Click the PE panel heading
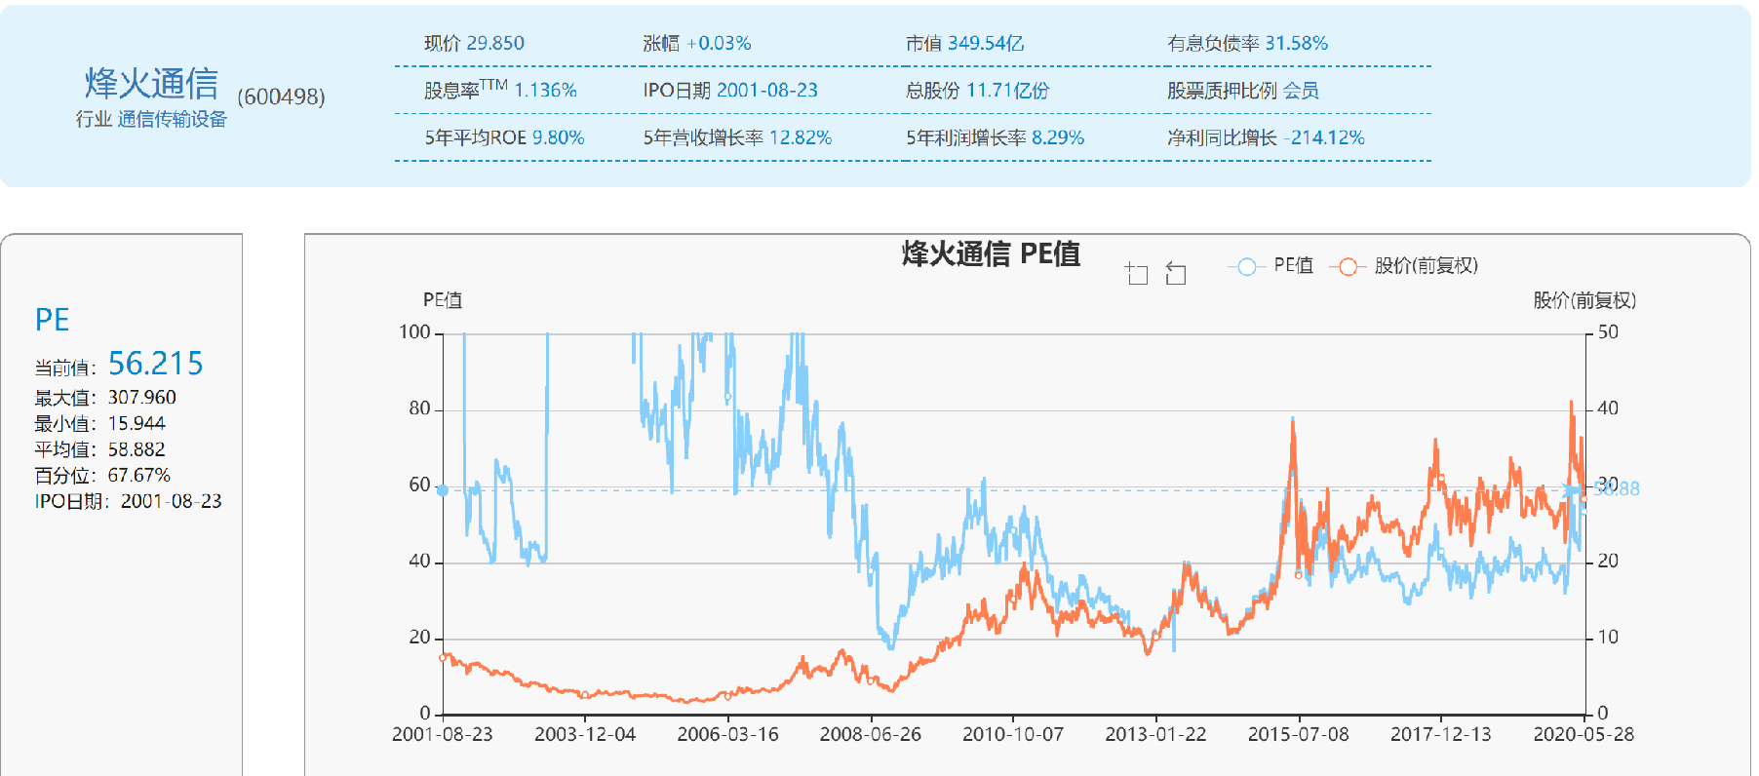The height and width of the screenshot is (776, 1759). pyautogui.click(x=52, y=320)
